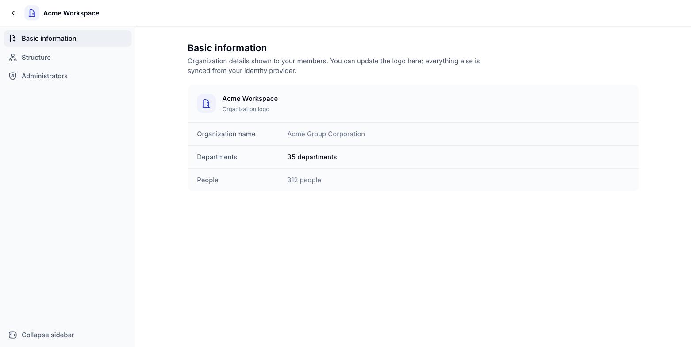
Task: Click the People row label
Action: [207, 180]
